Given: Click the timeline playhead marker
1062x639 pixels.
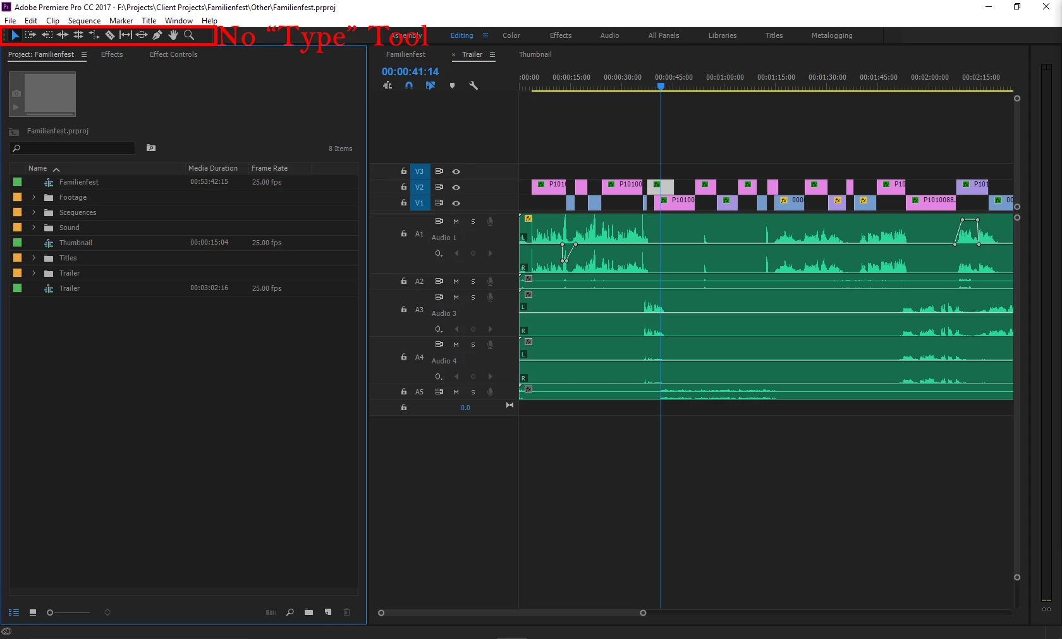Looking at the screenshot, I should (661, 86).
